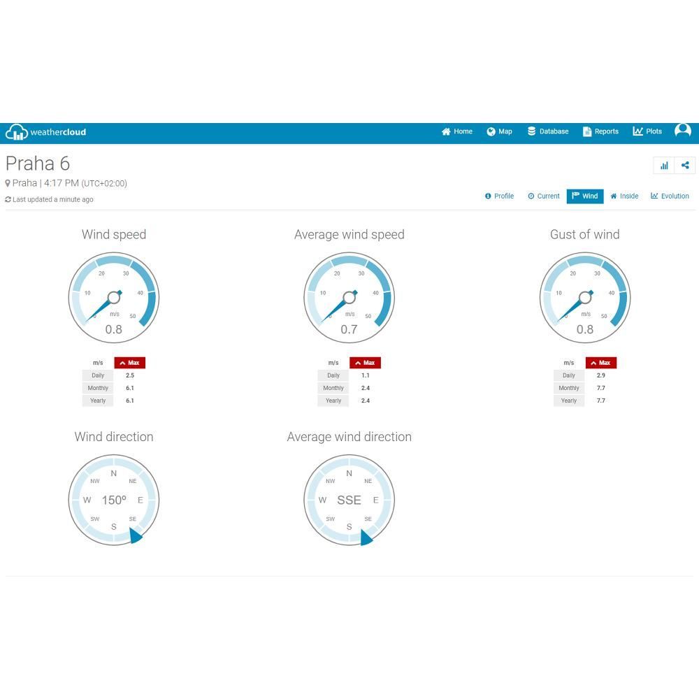Select the Wind tab
The width and height of the screenshot is (699, 699).
(x=585, y=196)
